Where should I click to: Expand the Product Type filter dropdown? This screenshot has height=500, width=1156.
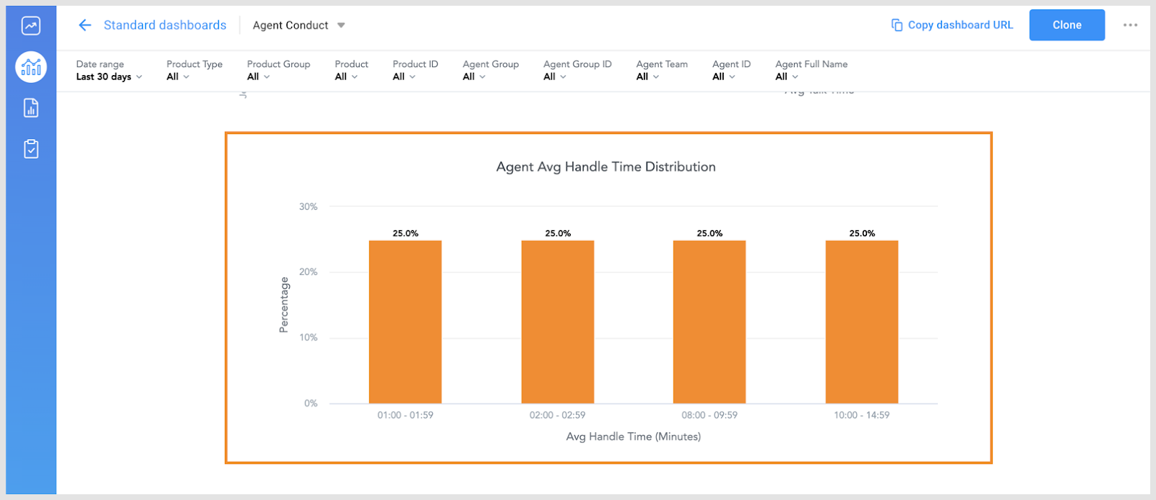coord(177,76)
